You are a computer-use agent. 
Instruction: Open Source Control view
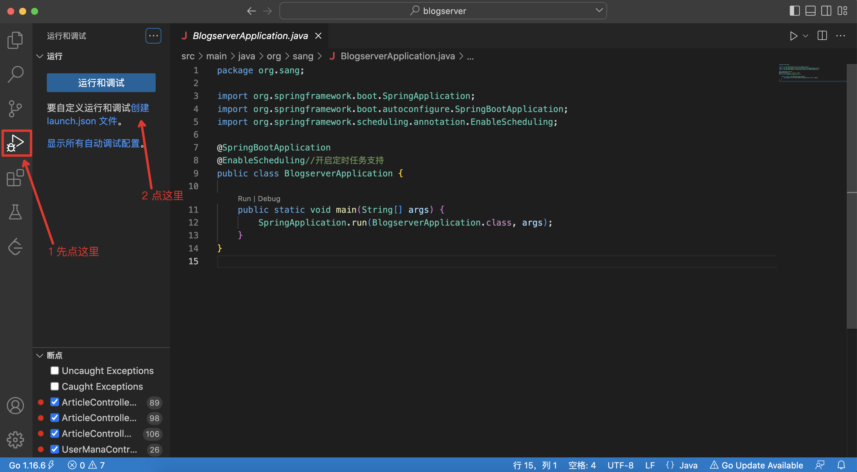15,109
